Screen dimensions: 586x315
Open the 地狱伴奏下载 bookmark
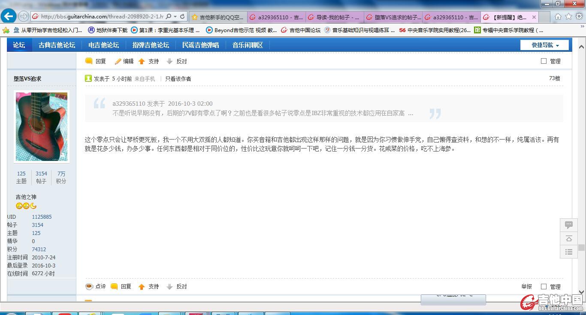[x=108, y=30]
